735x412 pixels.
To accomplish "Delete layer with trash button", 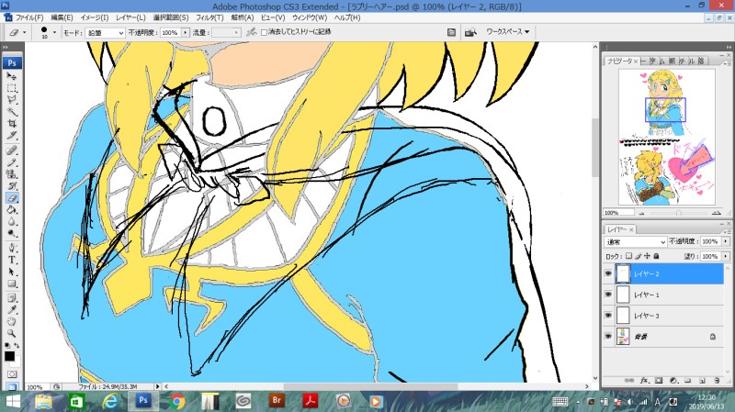I will [x=717, y=381].
